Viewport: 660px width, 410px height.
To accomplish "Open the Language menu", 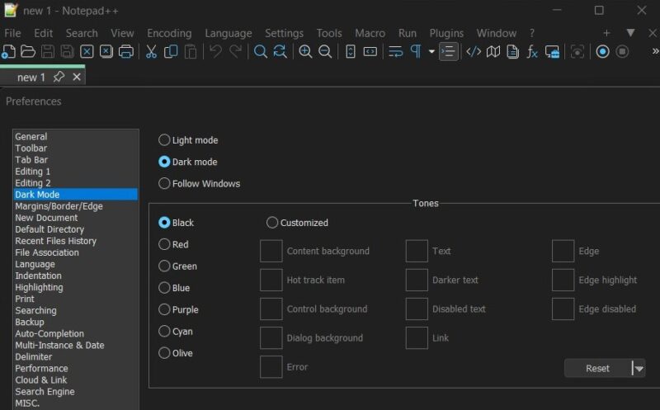I will pyautogui.click(x=229, y=33).
